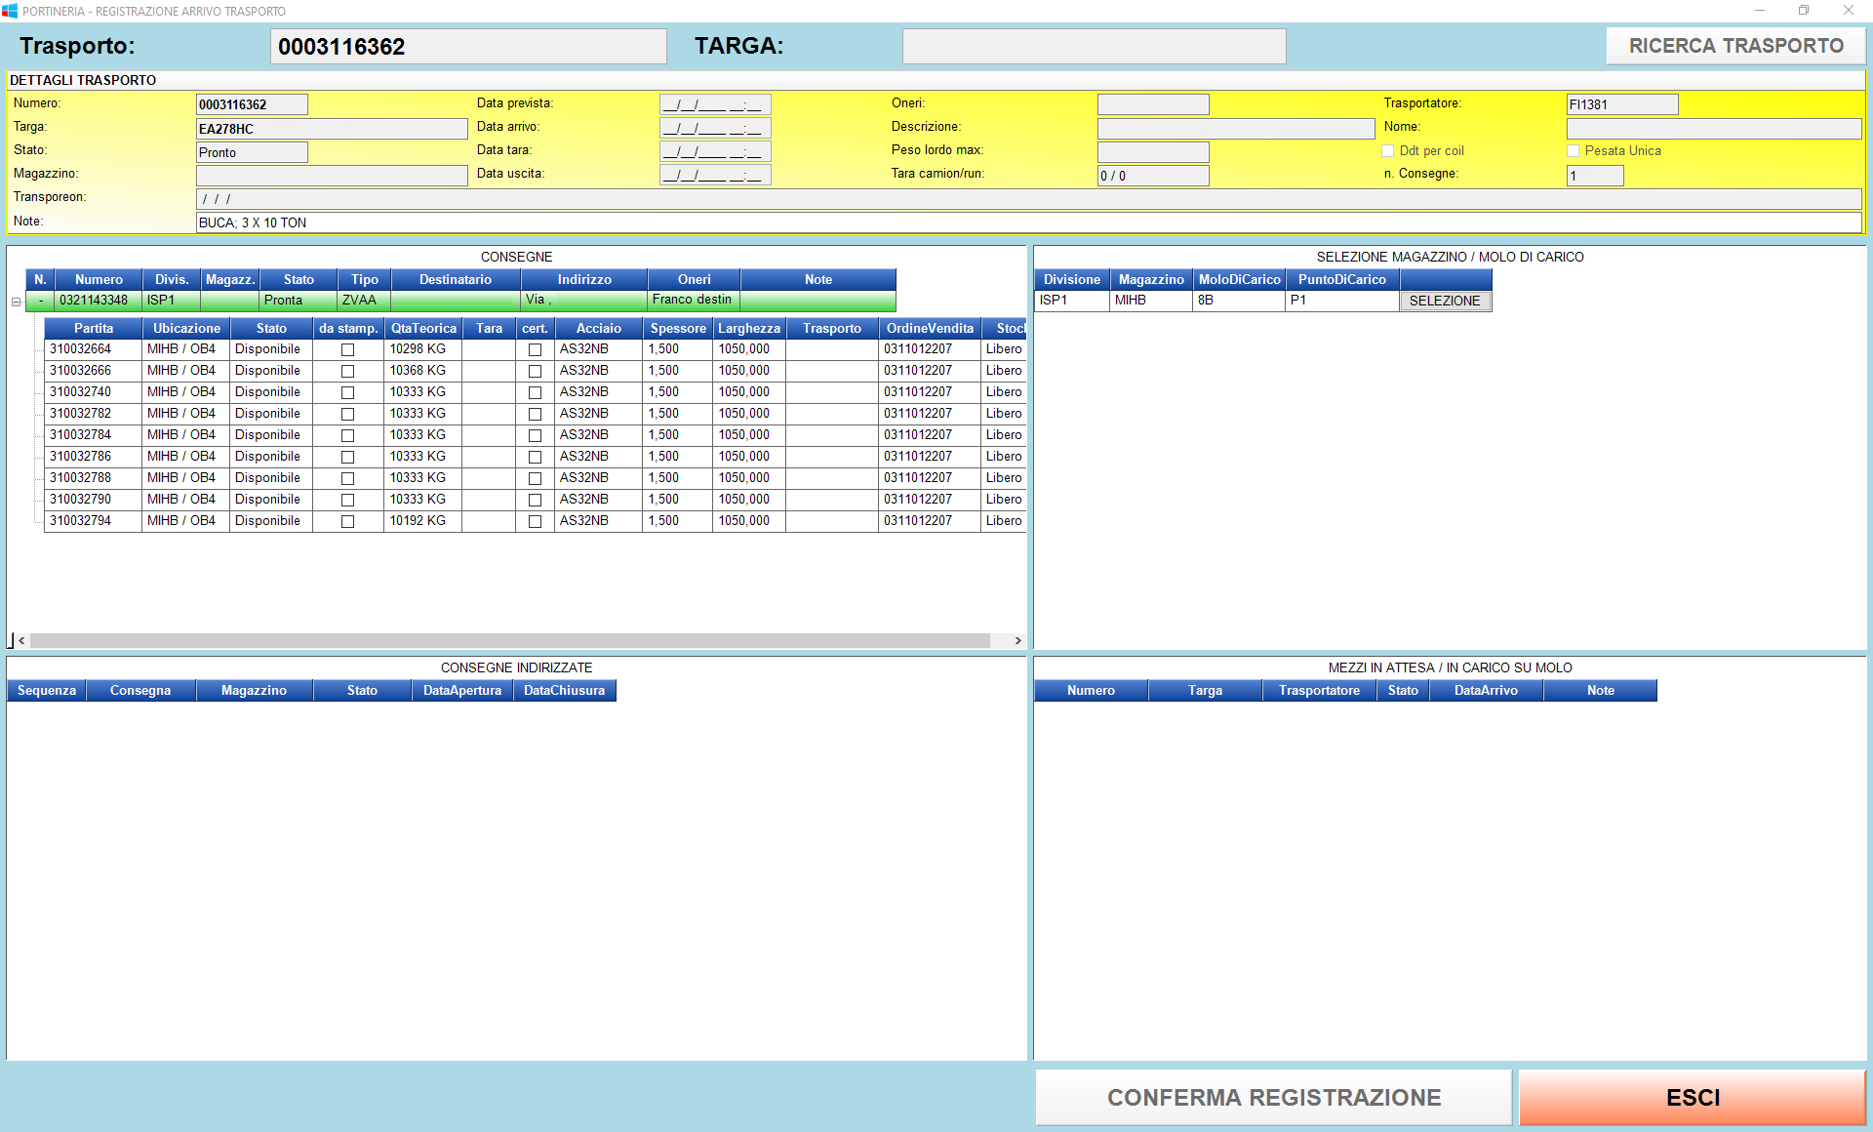Screen dimensions: 1873x1132
Task: Click the Consegne horizontal scrollbar track
Action: point(510,640)
